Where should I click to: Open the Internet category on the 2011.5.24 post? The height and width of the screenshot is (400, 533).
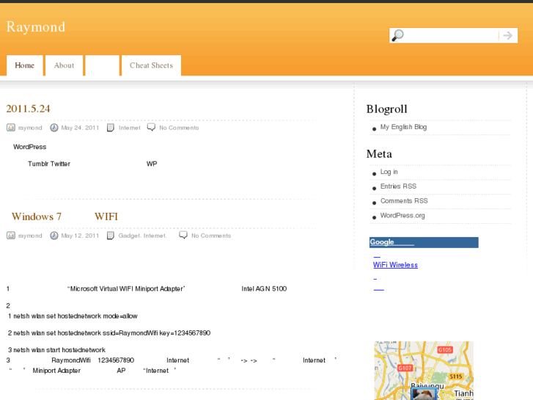(129, 128)
